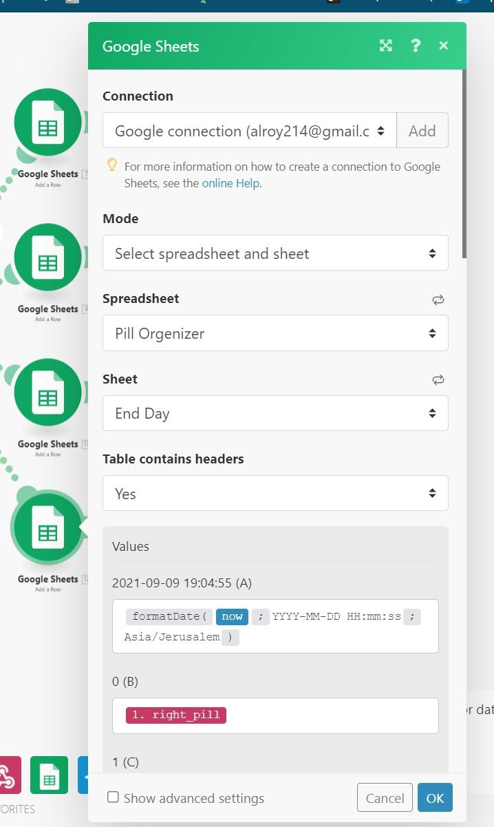Open the Mode dropdown
This screenshot has height=827, width=494.
point(275,253)
